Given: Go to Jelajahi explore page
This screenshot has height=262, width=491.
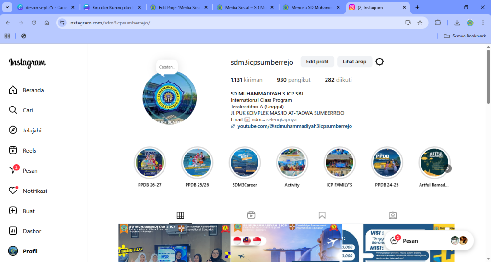Looking at the screenshot, I should pyautogui.click(x=25, y=131).
